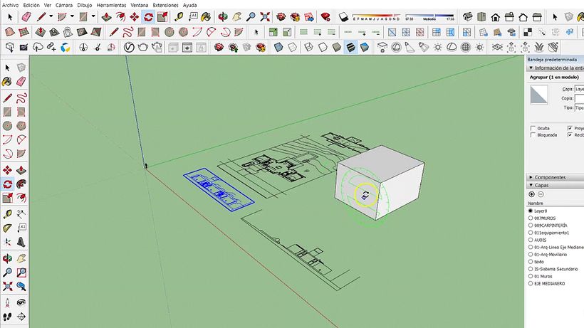Switch to Front view house icon
Screen dimensions: 584x328
pyautogui.click(x=496, y=17)
